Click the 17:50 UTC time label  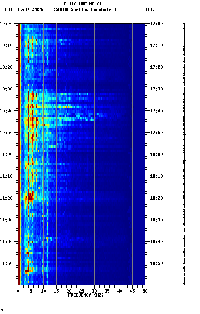pos(157,133)
